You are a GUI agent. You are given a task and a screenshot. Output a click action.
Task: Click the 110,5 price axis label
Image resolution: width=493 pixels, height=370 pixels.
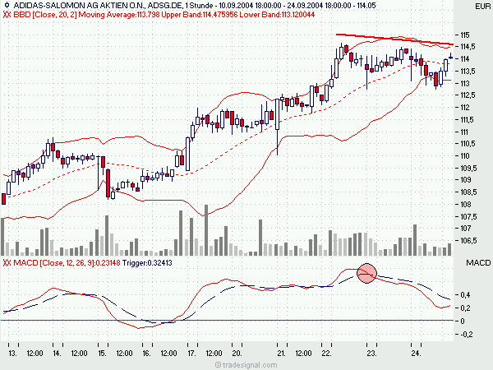[468, 143]
